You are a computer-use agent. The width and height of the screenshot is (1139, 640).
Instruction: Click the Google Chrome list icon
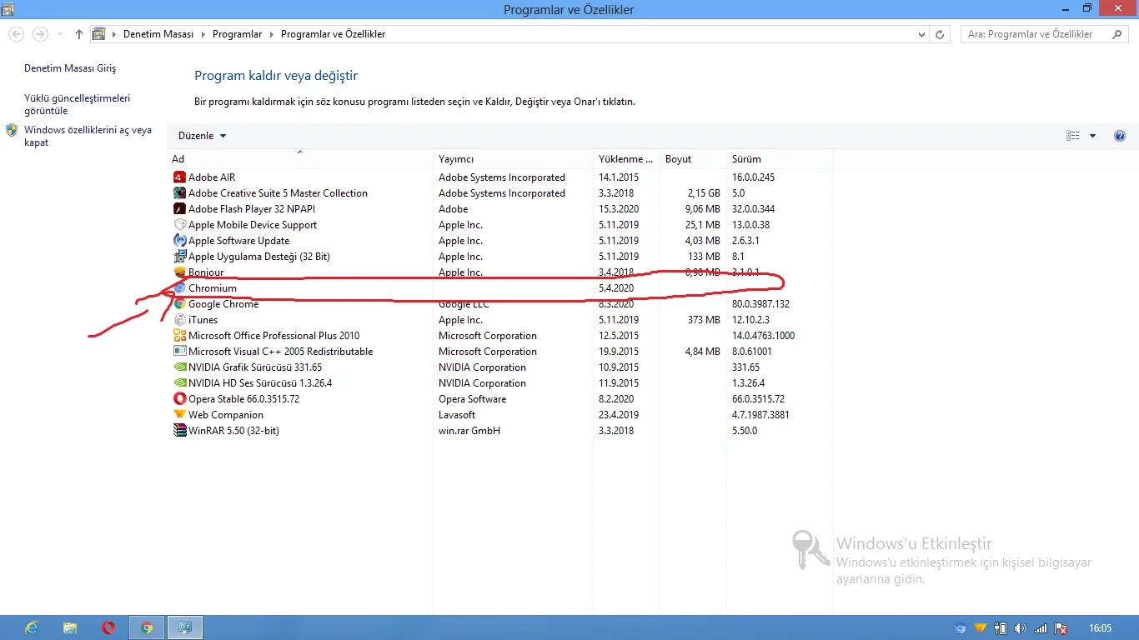point(179,304)
